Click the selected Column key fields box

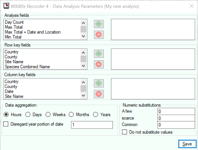pos(153,89)
